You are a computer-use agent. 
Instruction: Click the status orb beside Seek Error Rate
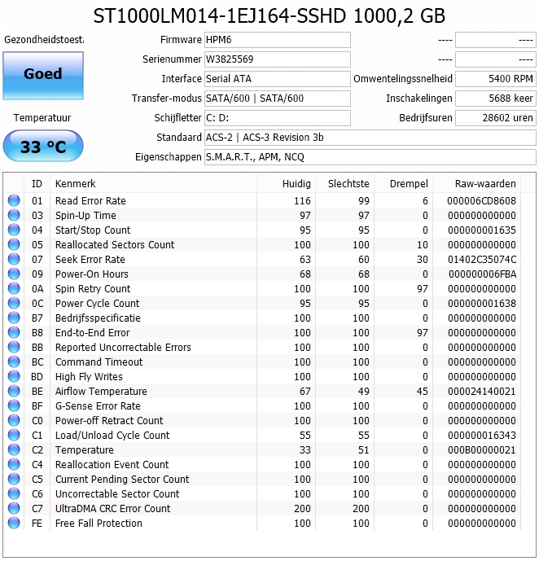tap(14, 260)
